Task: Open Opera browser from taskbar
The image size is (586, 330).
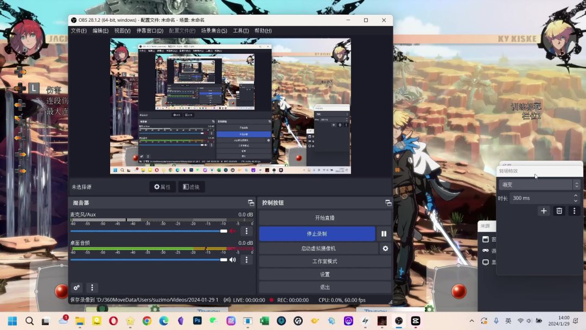Action: click(x=113, y=321)
